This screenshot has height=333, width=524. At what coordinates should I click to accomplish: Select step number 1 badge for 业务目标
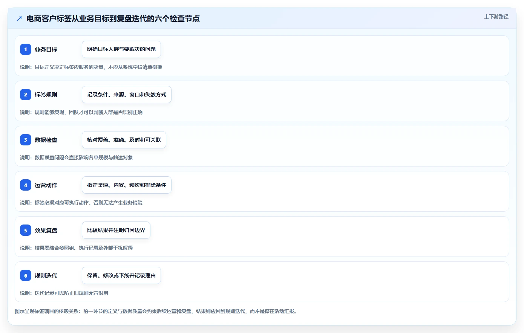26,49
